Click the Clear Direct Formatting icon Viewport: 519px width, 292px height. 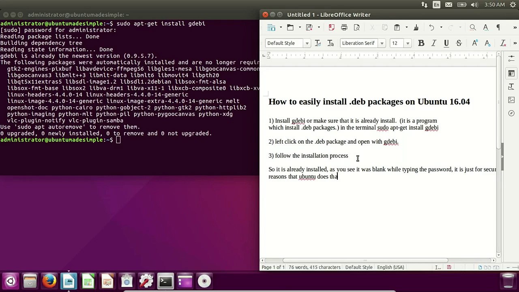[503, 43]
